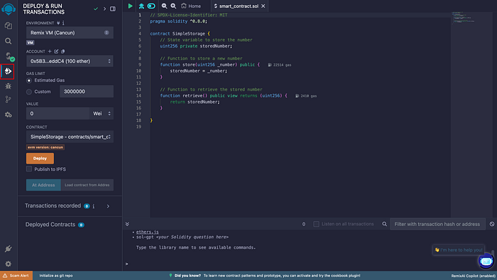Viewport: 497px width, 280px height.
Task: Toggle the switch in the editor toolbar
Action: click(x=151, y=6)
